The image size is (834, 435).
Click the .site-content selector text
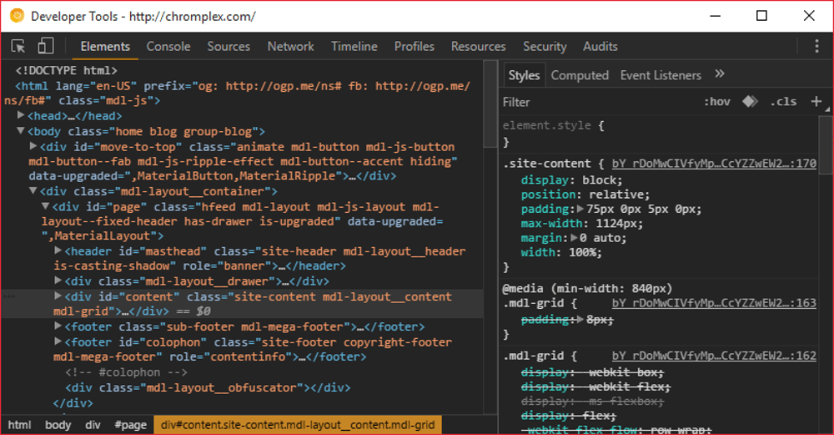pos(547,164)
